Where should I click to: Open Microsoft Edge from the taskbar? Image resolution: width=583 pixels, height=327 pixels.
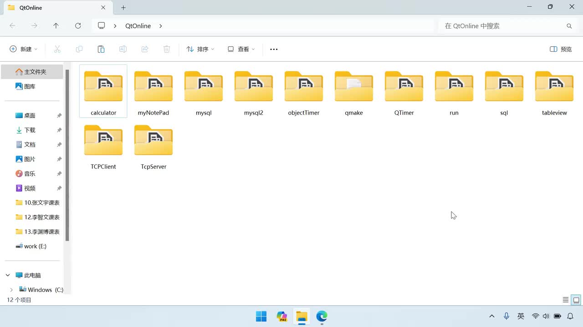point(322,316)
